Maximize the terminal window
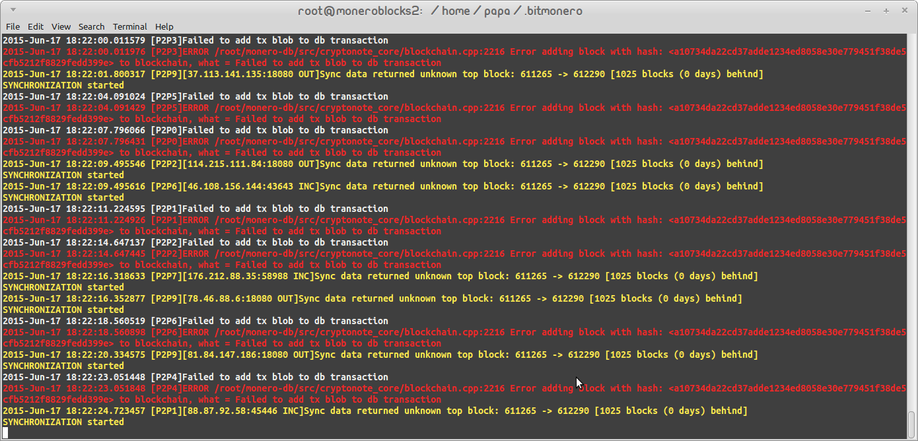This screenshot has width=918, height=441. (x=887, y=11)
